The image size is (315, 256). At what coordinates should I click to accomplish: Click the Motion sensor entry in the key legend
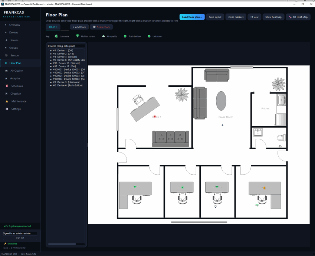point(85,36)
